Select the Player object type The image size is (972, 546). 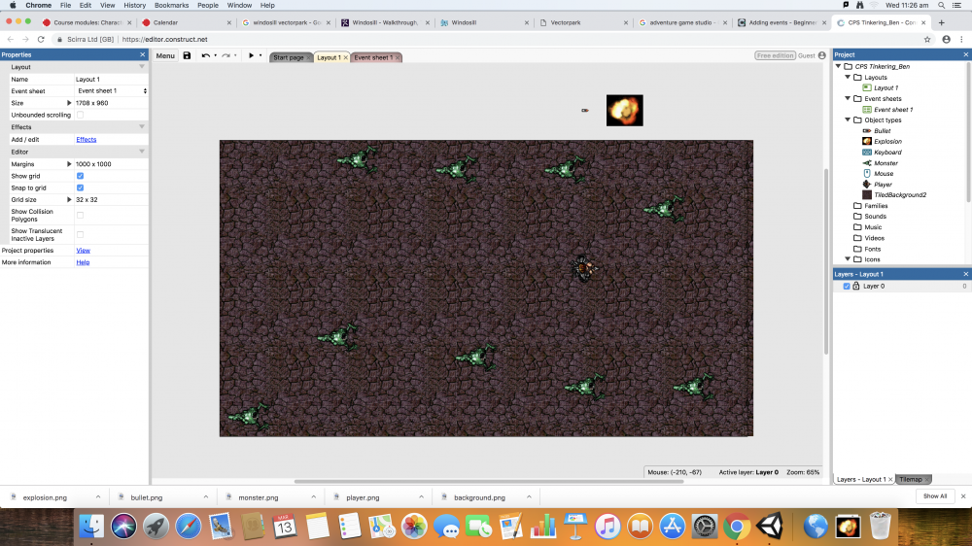[x=883, y=185]
